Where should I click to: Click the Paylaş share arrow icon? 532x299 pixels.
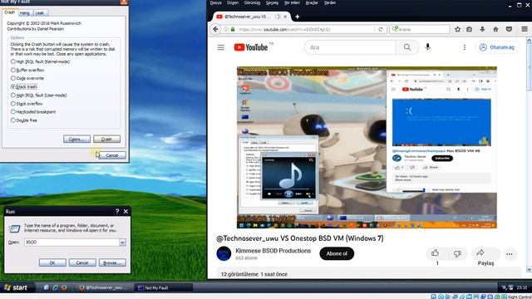tap(480, 252)
